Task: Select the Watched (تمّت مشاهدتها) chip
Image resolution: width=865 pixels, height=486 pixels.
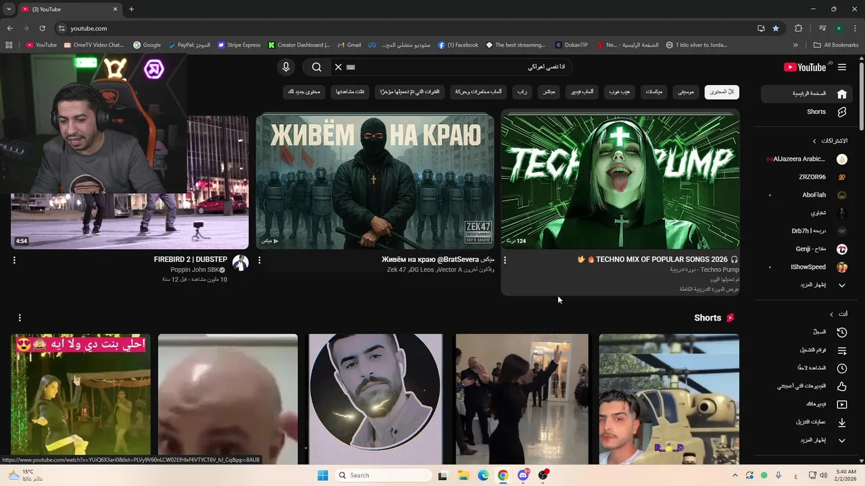Action: click(x=351, y=92)
